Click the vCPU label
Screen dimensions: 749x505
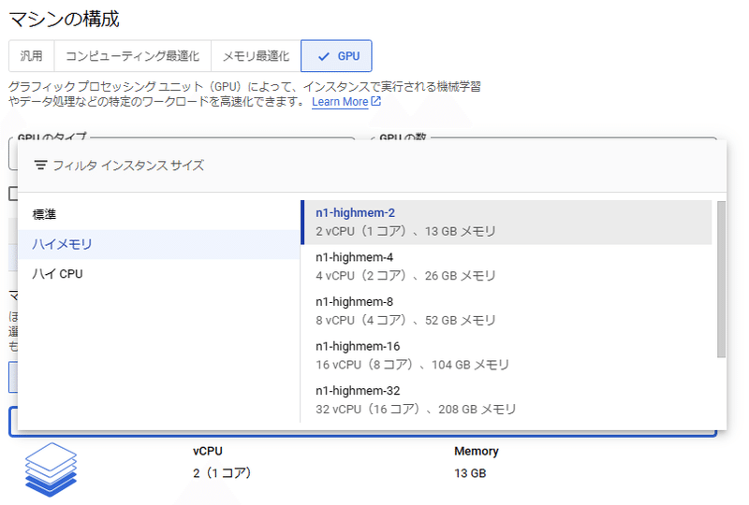208,451
